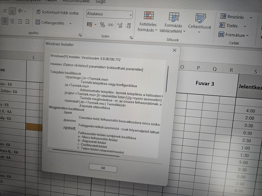Click Cellaegyesítés merge cells button
This screenshot has height=196, width=262.
click(x=50, y=23)
